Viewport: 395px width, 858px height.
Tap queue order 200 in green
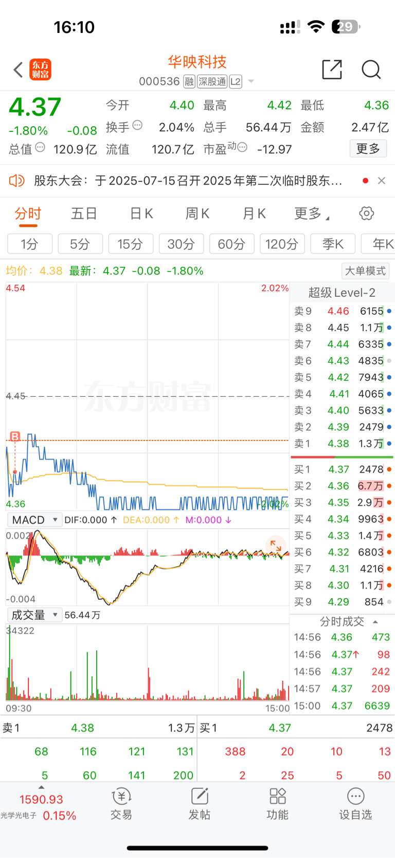point(183,775)
